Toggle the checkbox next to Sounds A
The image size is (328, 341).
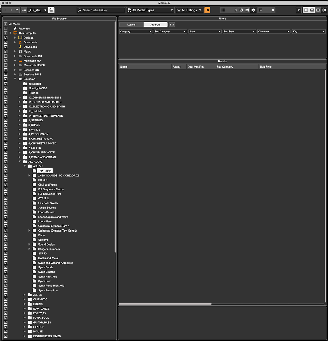tap(5, 79)
